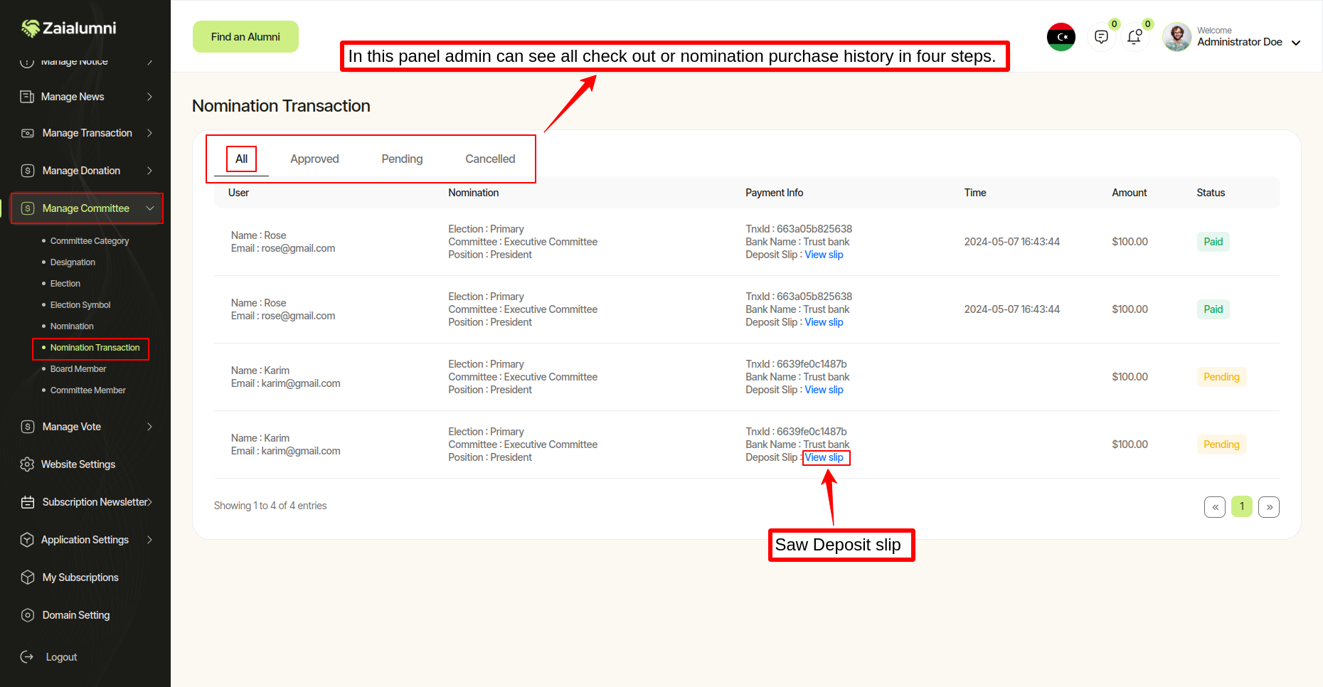
Task: Expand the Application Settings chevron
Action: tap(149, 540)
